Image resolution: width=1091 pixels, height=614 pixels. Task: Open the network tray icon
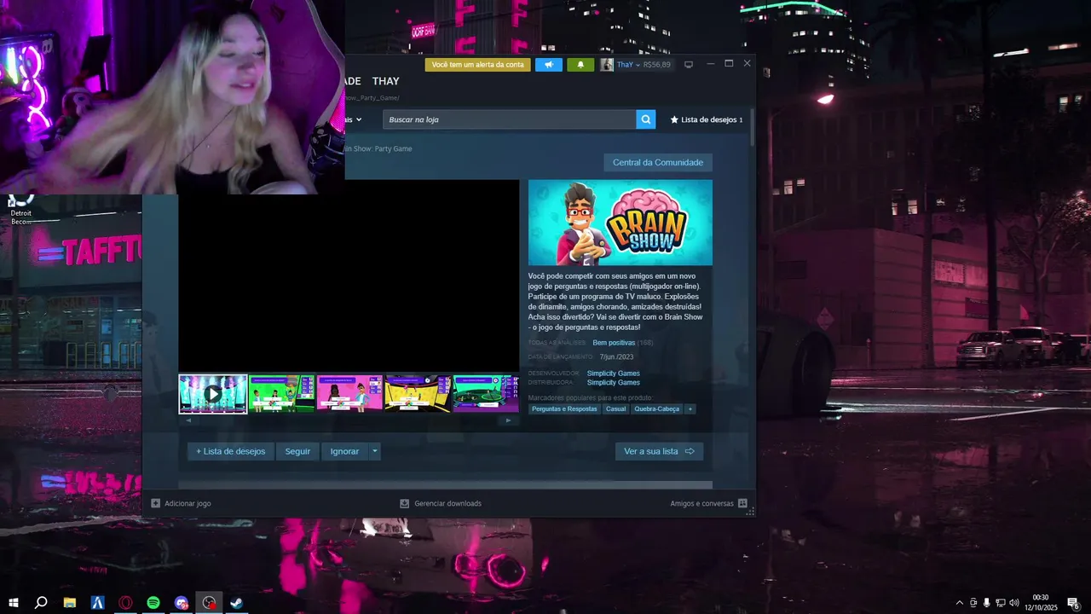[1001, 603]
